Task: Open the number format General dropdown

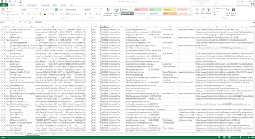Action: pyautogui.click(x=100, y=10)
